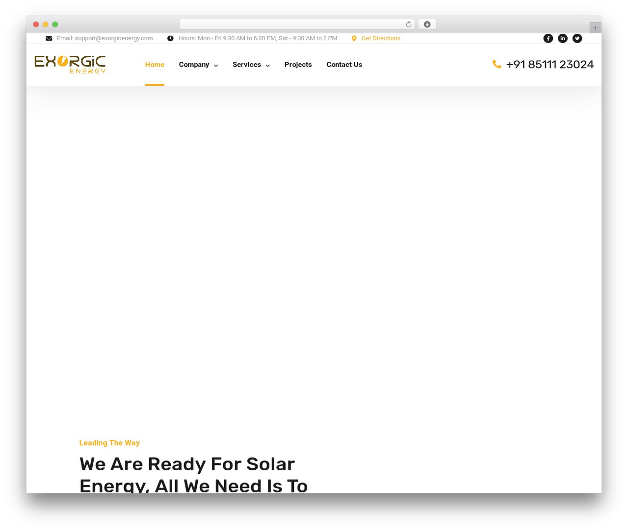Click the map pin location icon

click(x=354, y=38)
